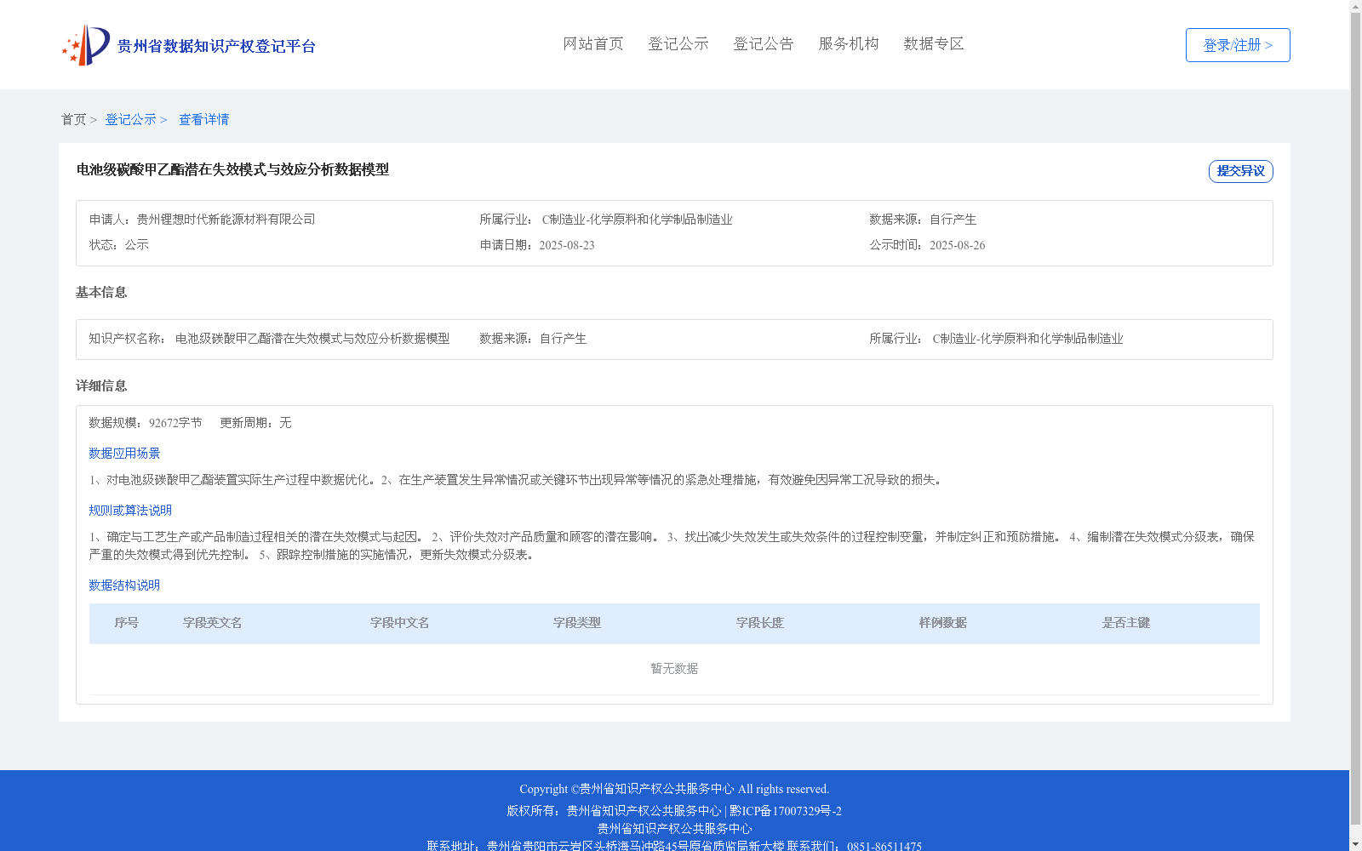Image resolution: width=1362 pixels, height=851 pixels.
Task: Click the platform logo icon
Action: tap(86, 45)
